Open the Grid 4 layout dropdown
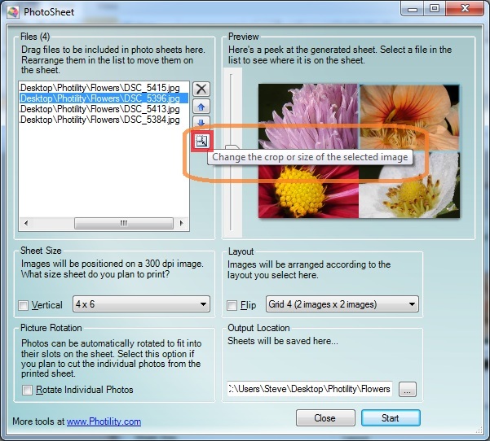This screenshot has height=441, width=490. click(x=342, y=304)
